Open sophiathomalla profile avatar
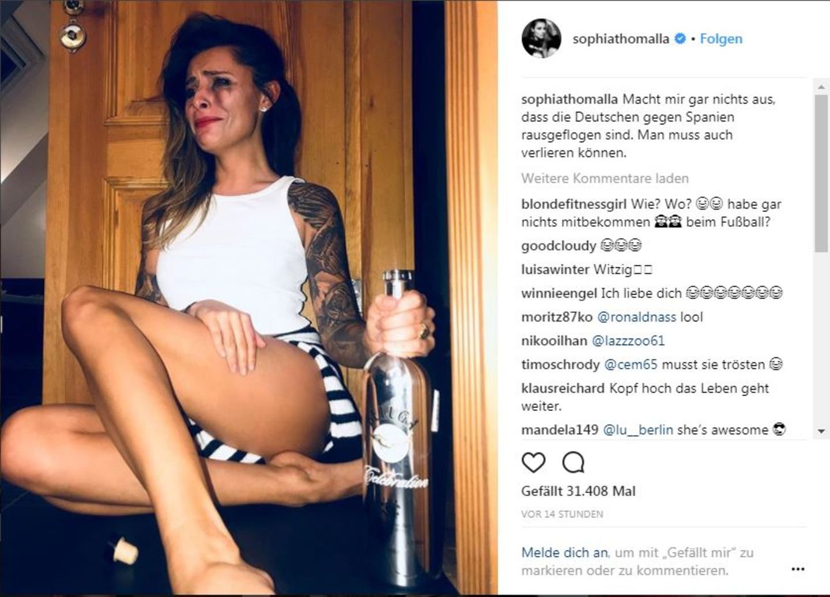This screenshot has height=597, width=830. (x=541, y=38)
